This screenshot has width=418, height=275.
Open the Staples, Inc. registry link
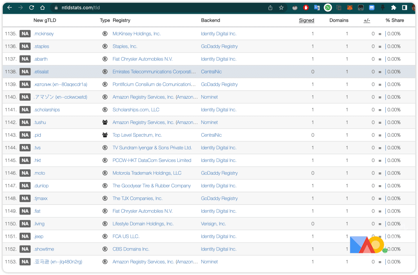(x=125, y=47)
